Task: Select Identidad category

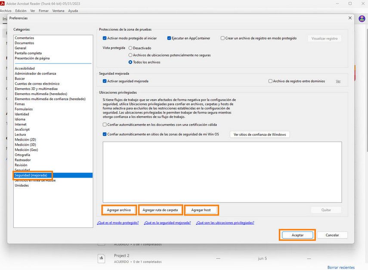Action: point(22,114)
